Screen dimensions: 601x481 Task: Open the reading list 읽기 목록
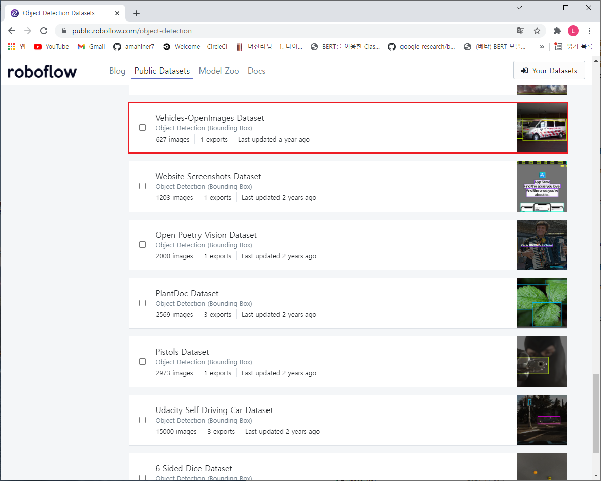pos(573,46)
